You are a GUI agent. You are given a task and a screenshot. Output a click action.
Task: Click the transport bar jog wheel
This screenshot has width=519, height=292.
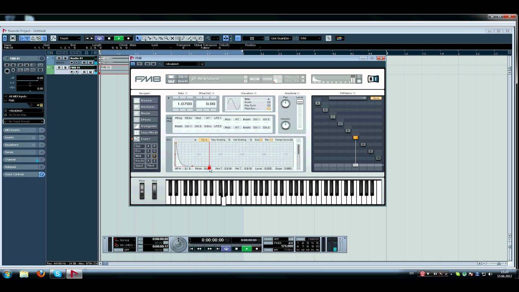[x=178, y=244]
